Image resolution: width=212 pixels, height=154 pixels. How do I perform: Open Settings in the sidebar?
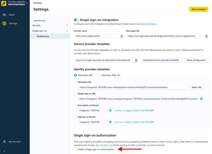pyautogui.click(x=13, y=23)
